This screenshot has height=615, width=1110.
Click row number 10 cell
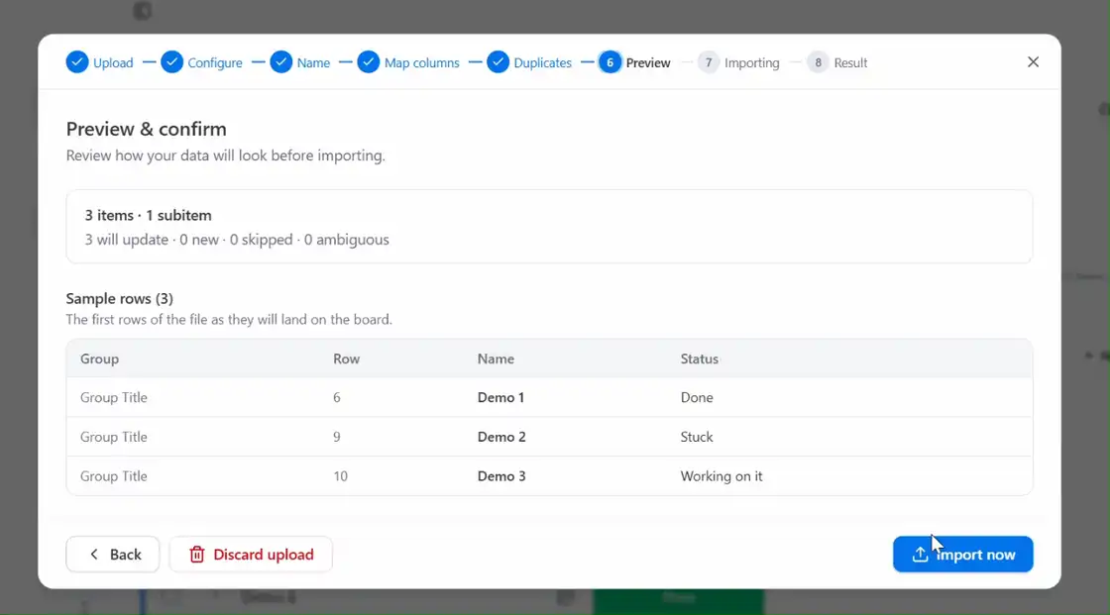(341, 476)
